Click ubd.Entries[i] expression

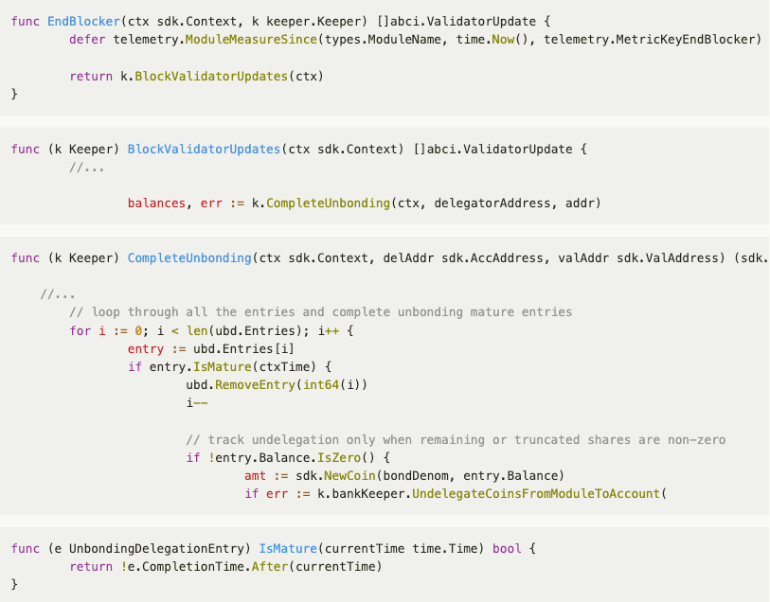point(243,349)
